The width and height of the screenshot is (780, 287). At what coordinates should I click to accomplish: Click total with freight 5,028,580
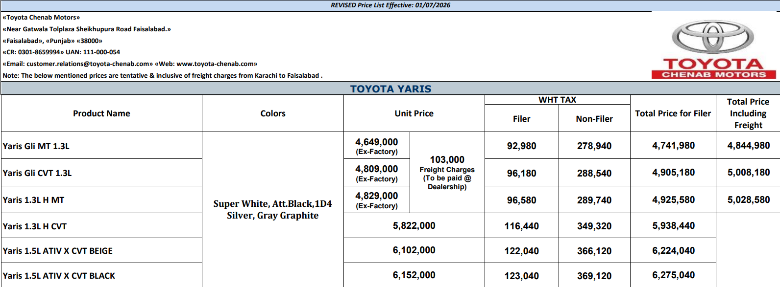pos(749,200)
